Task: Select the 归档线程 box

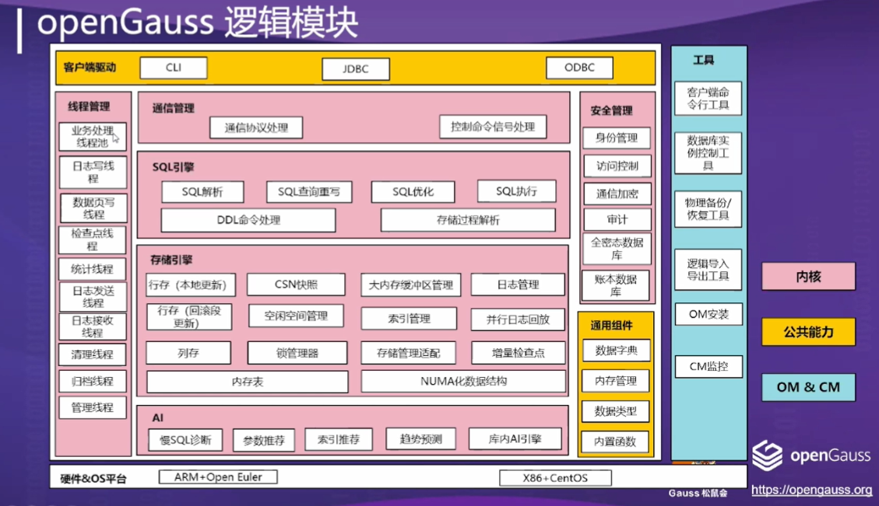Action: click(x=92, y=381)
